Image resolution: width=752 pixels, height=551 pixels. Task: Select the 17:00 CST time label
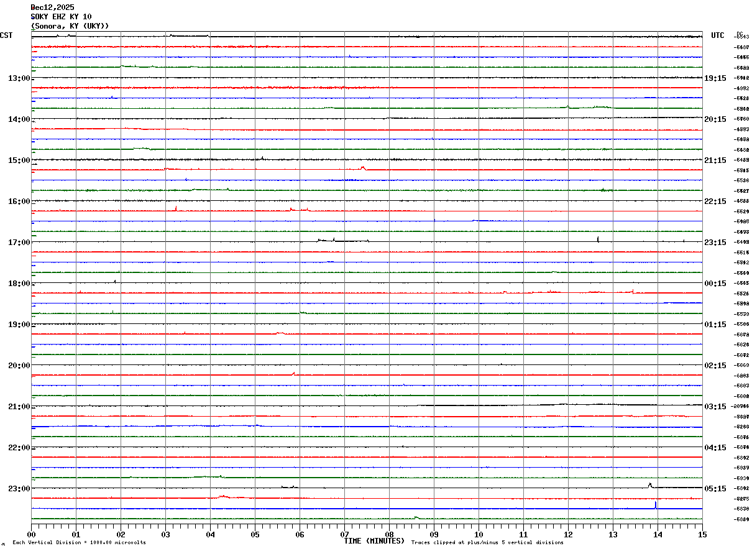coord(19,243)
